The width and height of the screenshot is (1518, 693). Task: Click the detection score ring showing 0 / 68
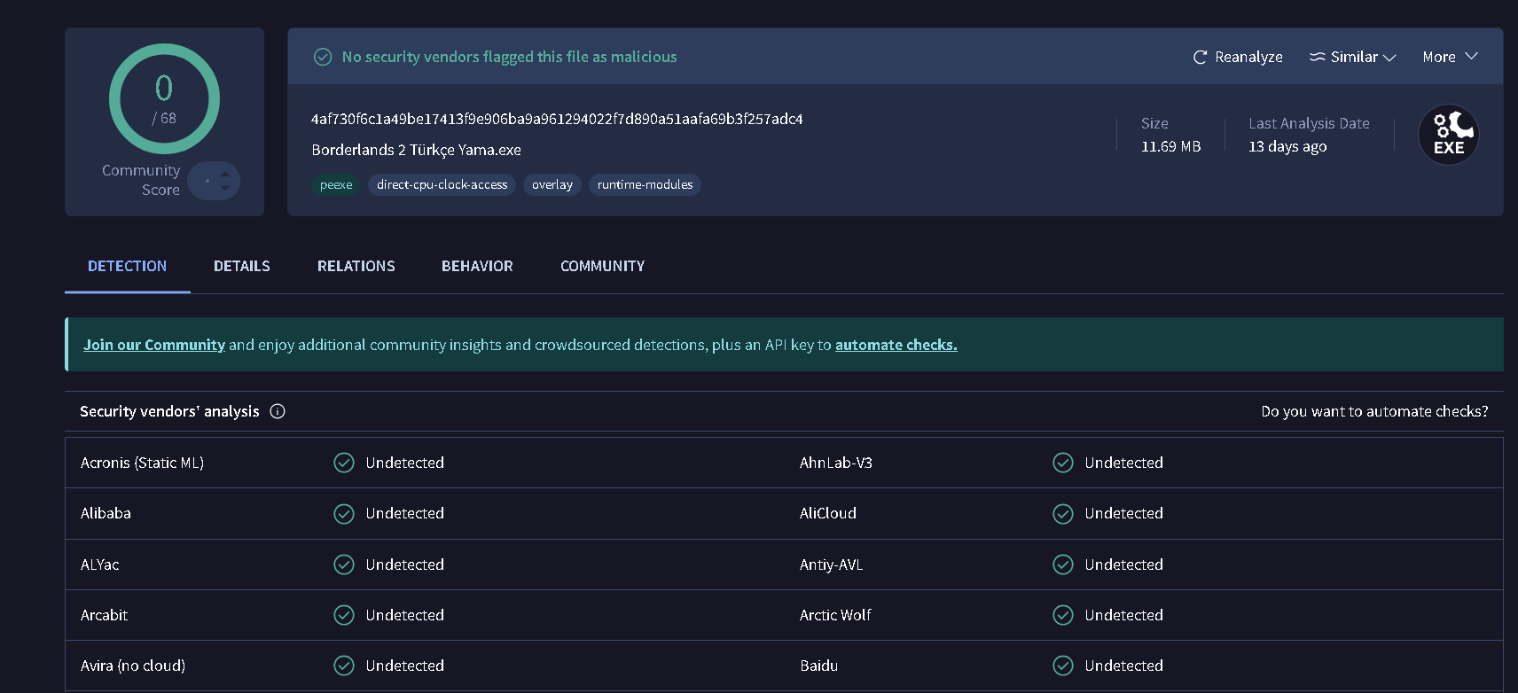point(164,98)
